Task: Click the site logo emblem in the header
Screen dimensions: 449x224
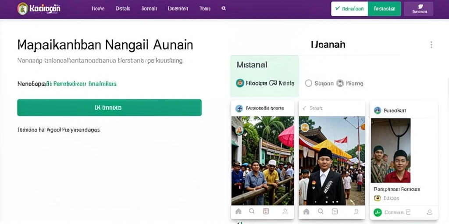Action: [23, 9]
